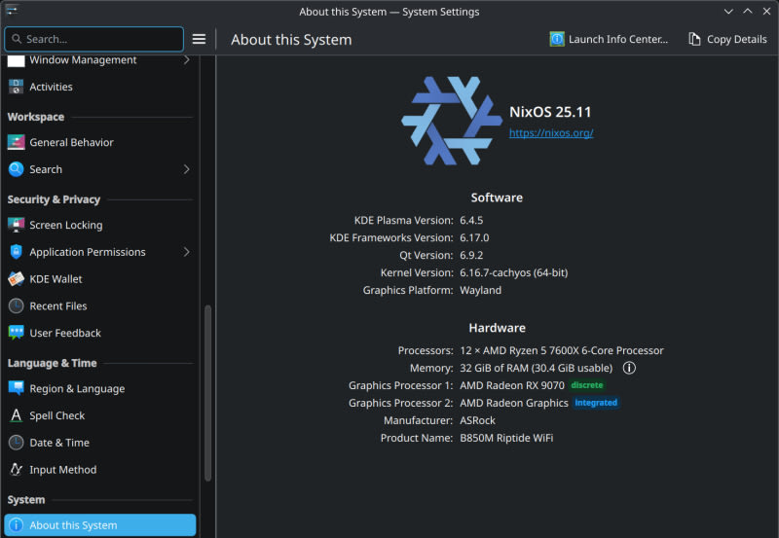Open Region & Language icon
Image resolution: width=779 pixels, height=538 pixels.
click(x=16, y=388)
